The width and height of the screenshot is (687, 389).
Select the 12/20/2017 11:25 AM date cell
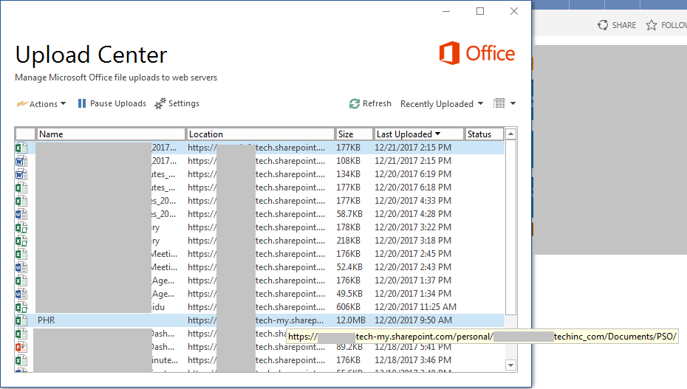[x=415, y=307]
